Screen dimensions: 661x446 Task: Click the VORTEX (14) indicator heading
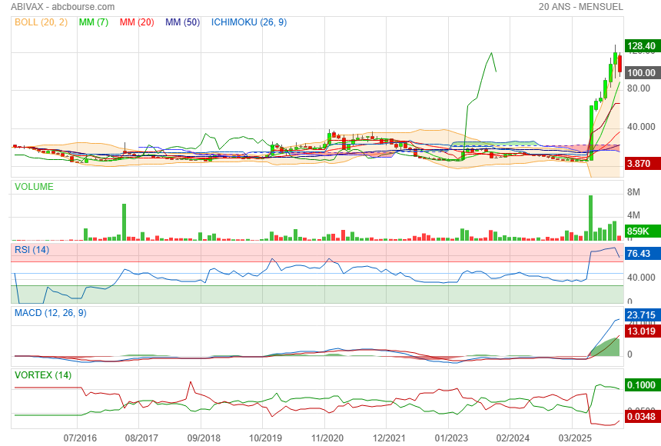coord(44,374)
